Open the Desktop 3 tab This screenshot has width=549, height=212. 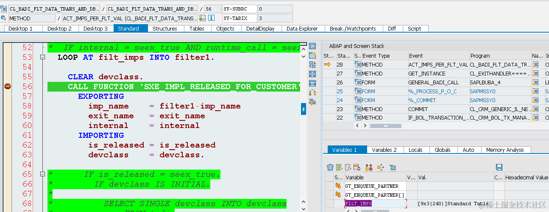pyautogui.click(x=95, y=28)
